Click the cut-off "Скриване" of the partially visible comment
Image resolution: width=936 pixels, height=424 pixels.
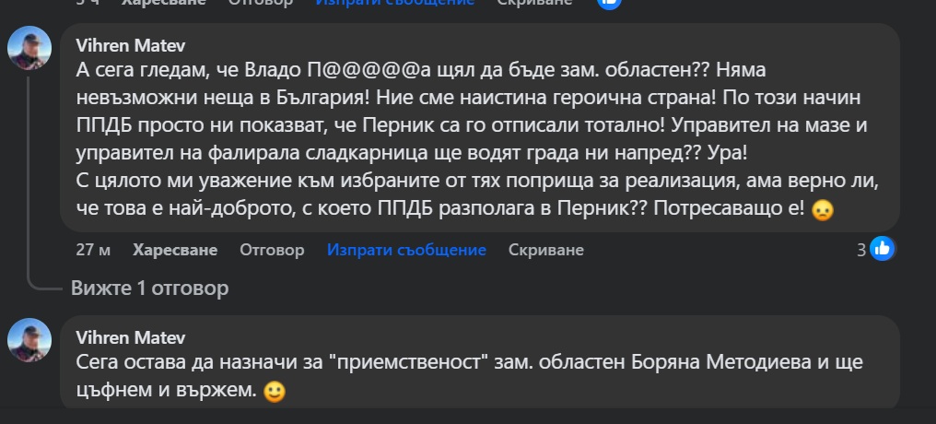coord(534,3)
